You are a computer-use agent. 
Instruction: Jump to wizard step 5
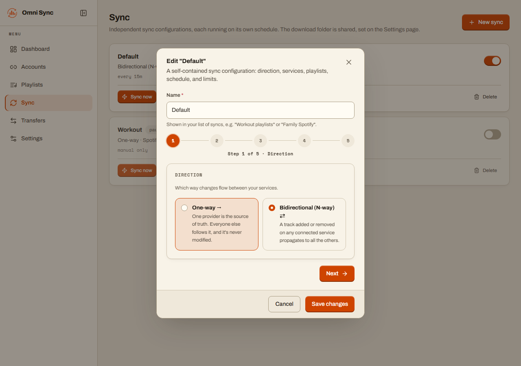click(348, 141)
